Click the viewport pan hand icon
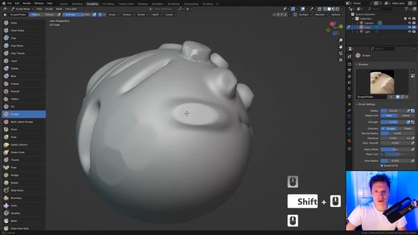 click(x=341, y=47)
